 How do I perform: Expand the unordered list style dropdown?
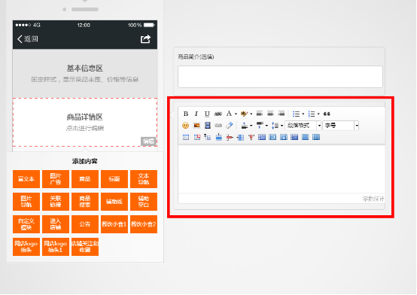tap(303, 114)
